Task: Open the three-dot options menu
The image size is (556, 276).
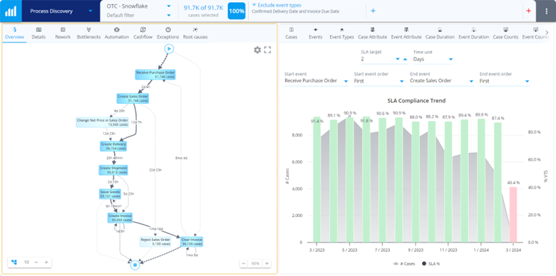Action: (x=547, y=11)
